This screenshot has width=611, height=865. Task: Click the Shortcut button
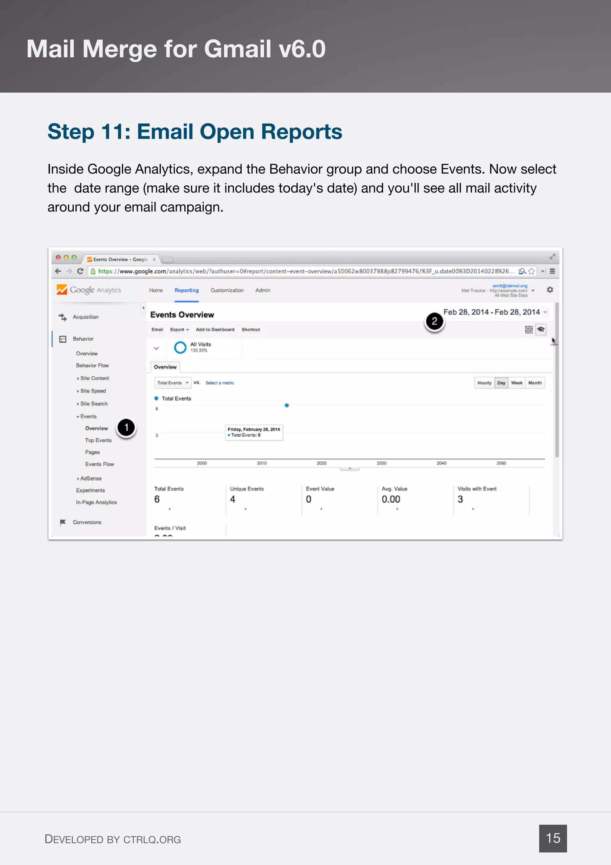251,329
